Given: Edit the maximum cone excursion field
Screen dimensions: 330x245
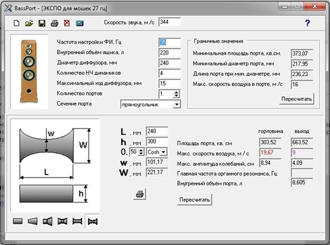Looking at the screenshot, I should [169, 84].
